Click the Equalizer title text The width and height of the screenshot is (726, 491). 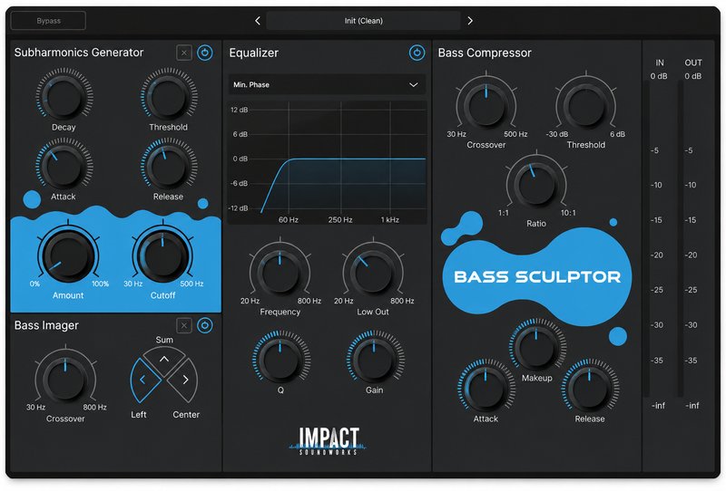coord(254,53)
